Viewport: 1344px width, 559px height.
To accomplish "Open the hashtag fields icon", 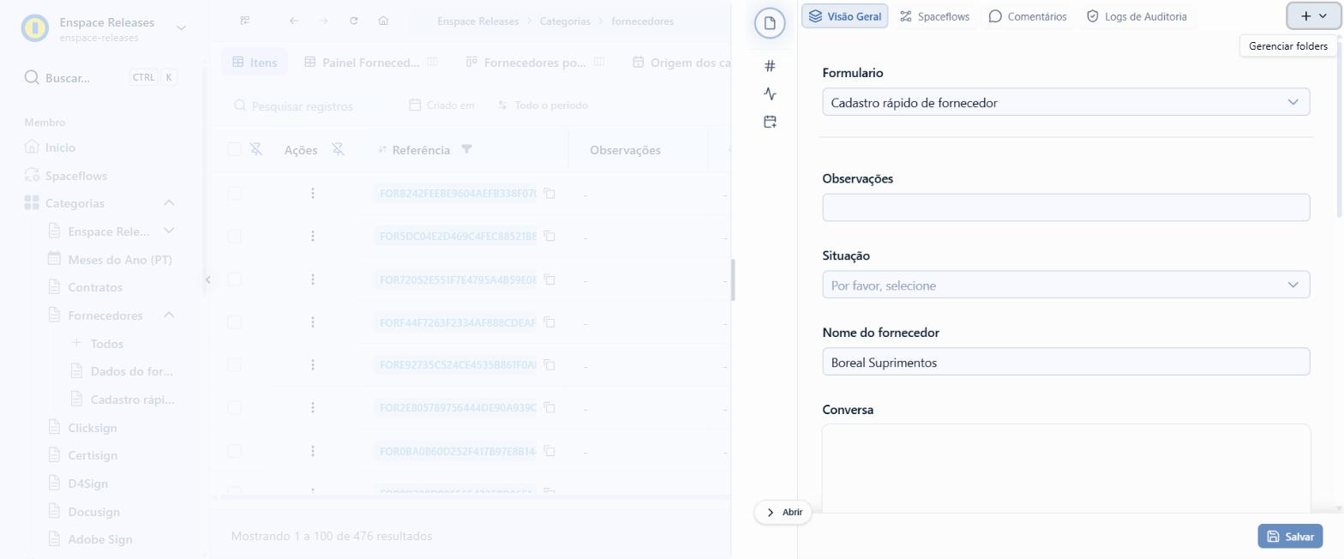I will pyautogui.click(x=770, y=66).
